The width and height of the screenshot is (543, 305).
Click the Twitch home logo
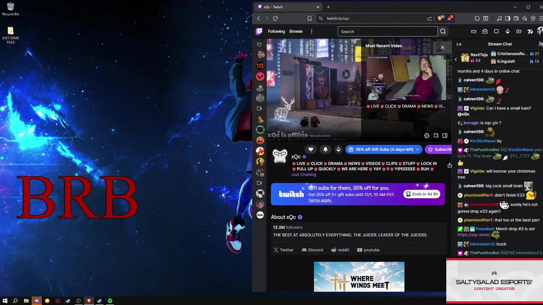tap(259, 31)
